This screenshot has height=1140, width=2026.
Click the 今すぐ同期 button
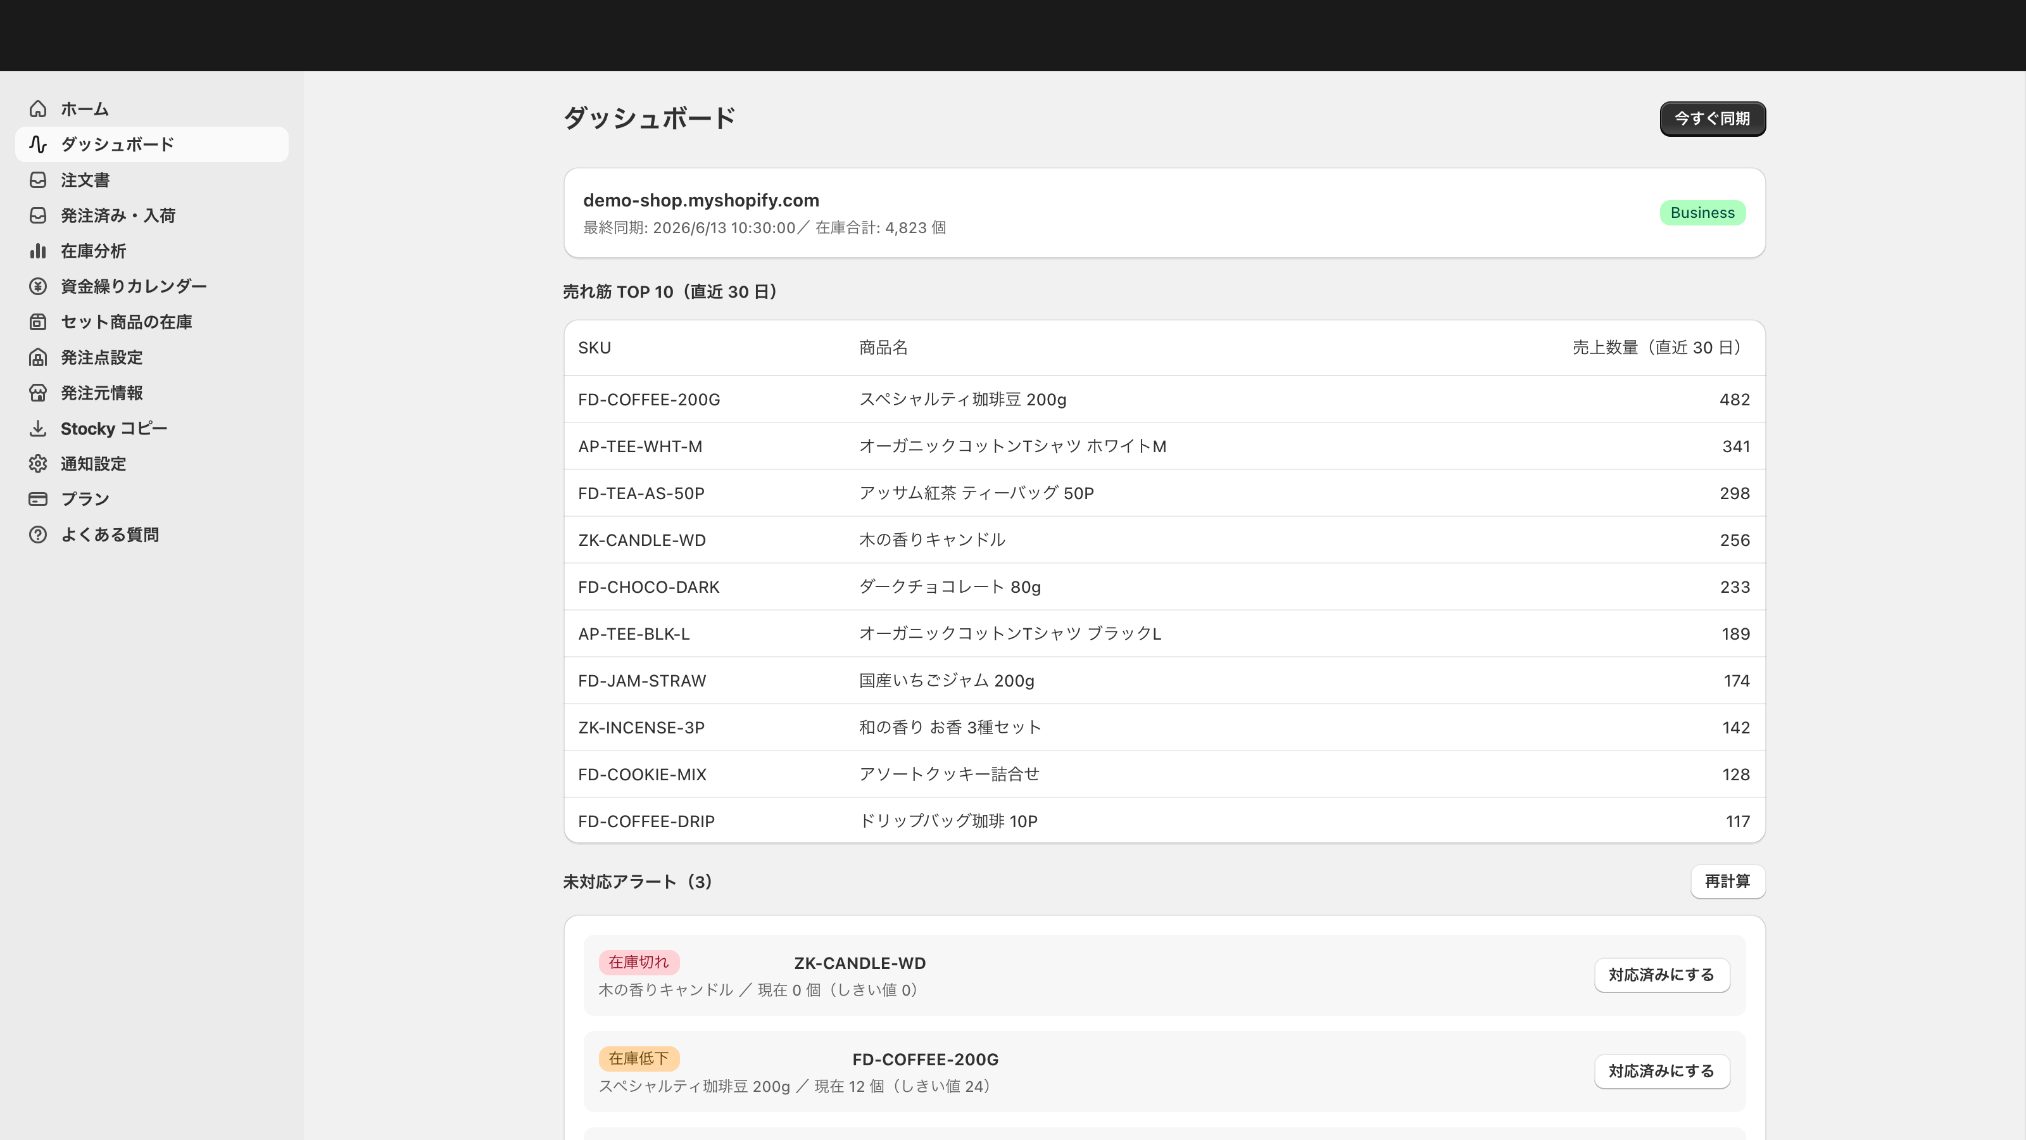coord(1712,119)
